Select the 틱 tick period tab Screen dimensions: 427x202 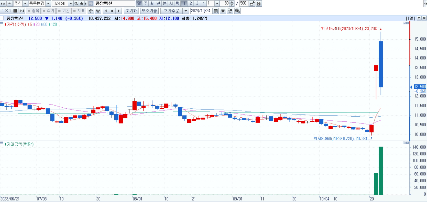(x=177, y=4)
